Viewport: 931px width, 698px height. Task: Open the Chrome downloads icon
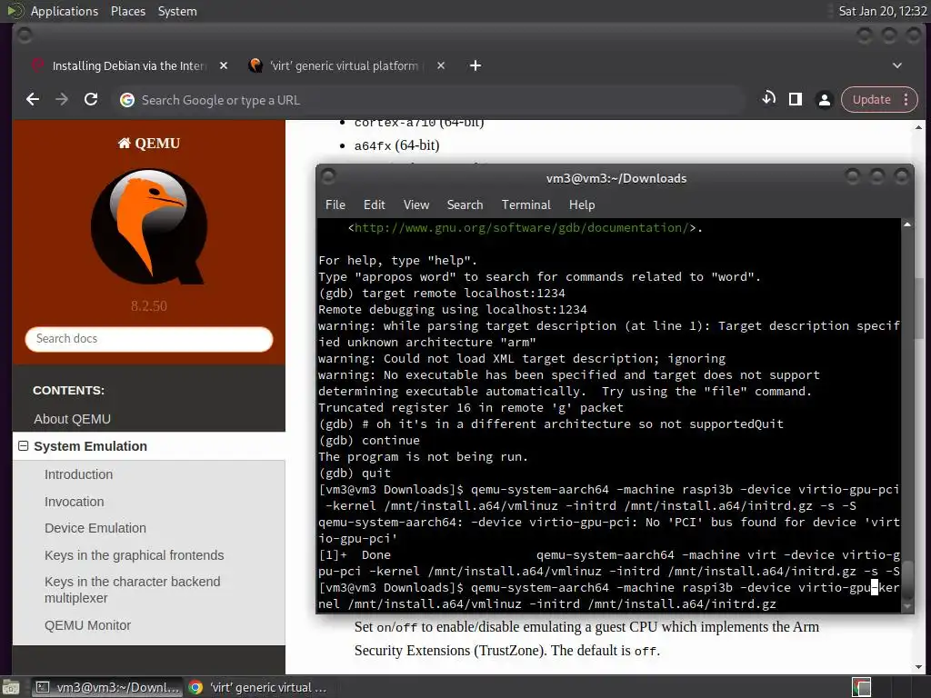pos(768,99)
